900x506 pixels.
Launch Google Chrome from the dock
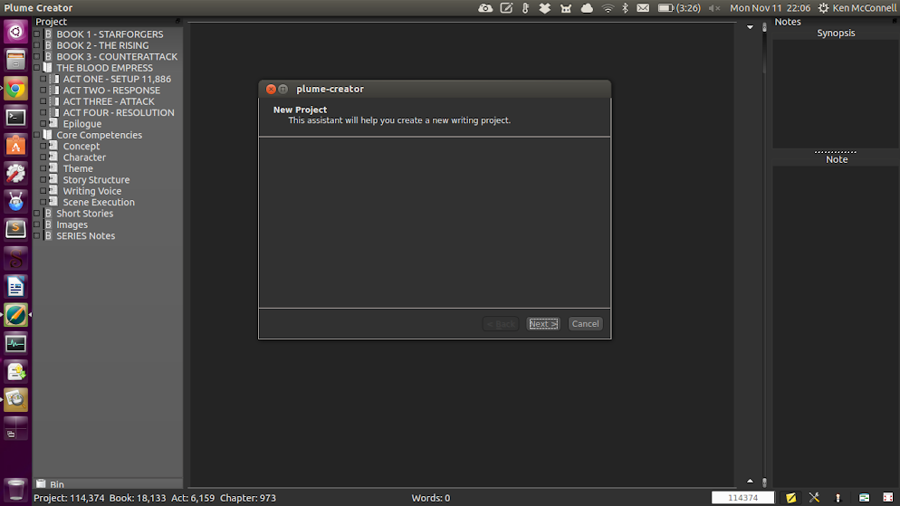(x=15, y=89)
